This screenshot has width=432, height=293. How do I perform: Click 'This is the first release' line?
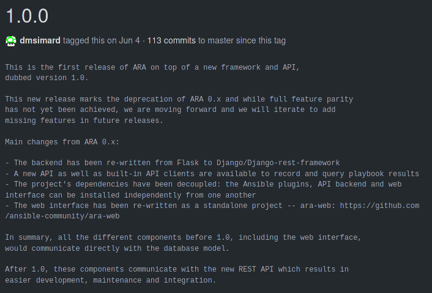[x=152, y=67]
